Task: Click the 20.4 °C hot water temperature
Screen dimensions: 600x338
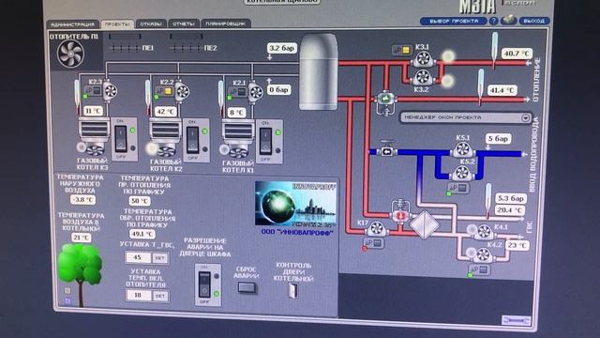Action: (x=509, y=210)
